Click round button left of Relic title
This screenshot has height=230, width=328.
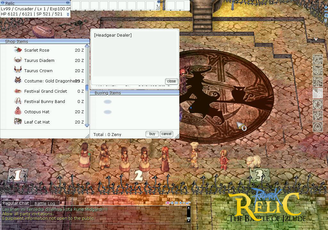tap(3, 3)
